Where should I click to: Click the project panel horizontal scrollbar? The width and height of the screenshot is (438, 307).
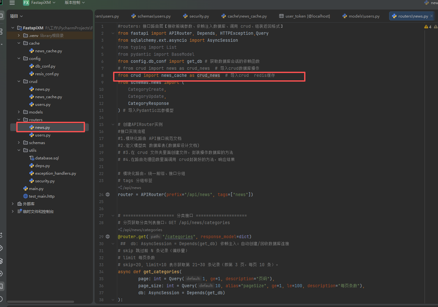coord(41,302)
